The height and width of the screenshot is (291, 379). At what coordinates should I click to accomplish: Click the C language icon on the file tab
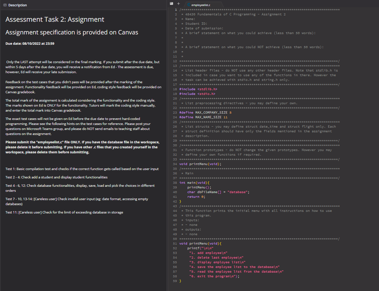click(189, 5)
